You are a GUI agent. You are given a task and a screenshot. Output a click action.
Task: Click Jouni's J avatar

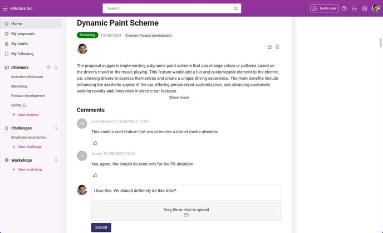82,156
